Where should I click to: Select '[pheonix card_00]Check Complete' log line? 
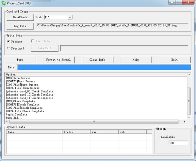(x=30, y=91)
